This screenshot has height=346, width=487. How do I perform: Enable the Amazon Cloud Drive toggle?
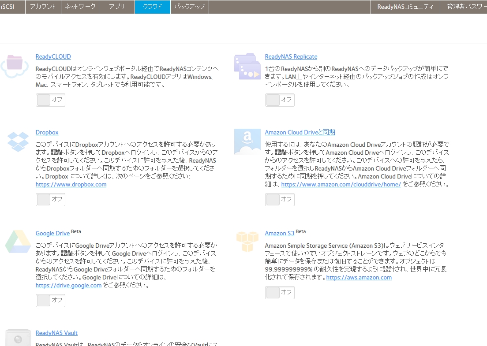(280, 200)
